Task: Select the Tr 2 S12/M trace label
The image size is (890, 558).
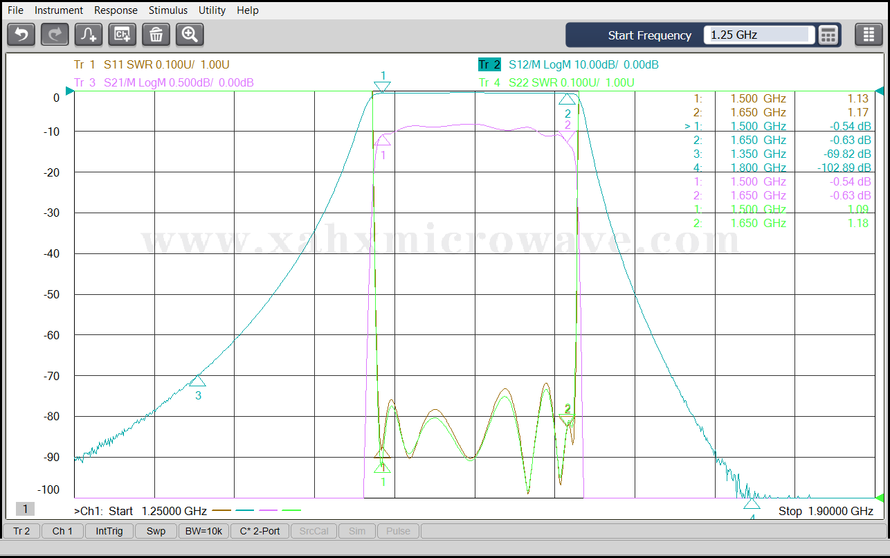Action: point(567,64)
